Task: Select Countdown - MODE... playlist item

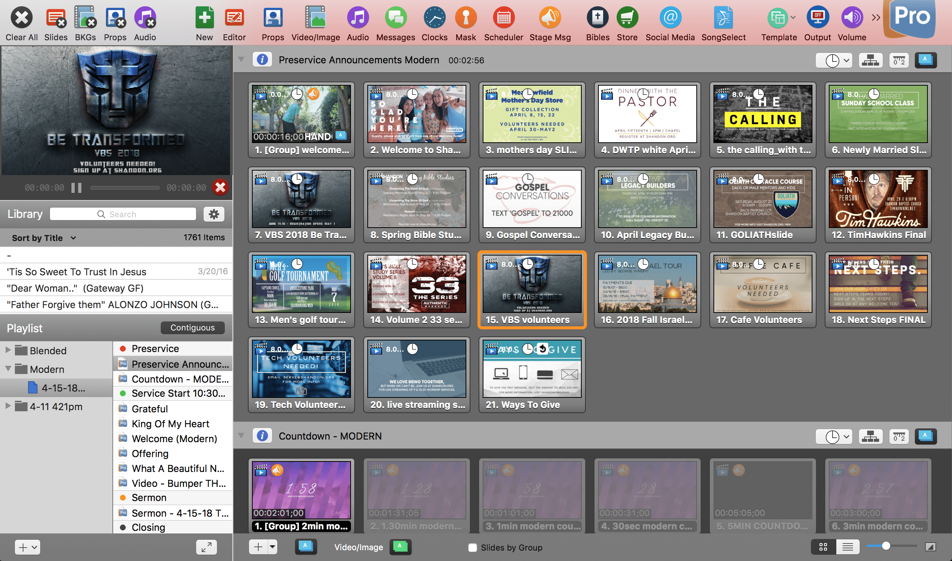Action: pos(173,379)
